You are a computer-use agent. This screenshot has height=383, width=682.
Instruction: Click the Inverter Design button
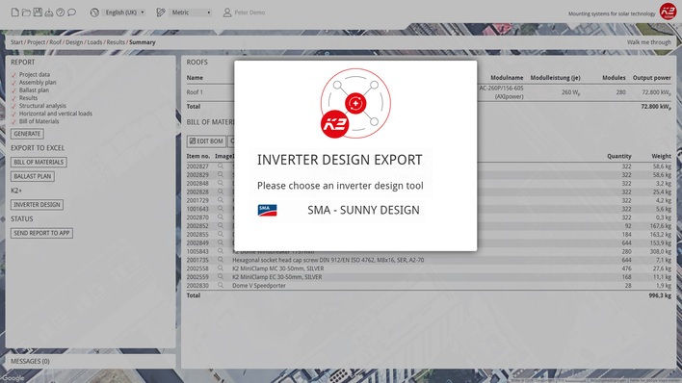tap(37, 205)
